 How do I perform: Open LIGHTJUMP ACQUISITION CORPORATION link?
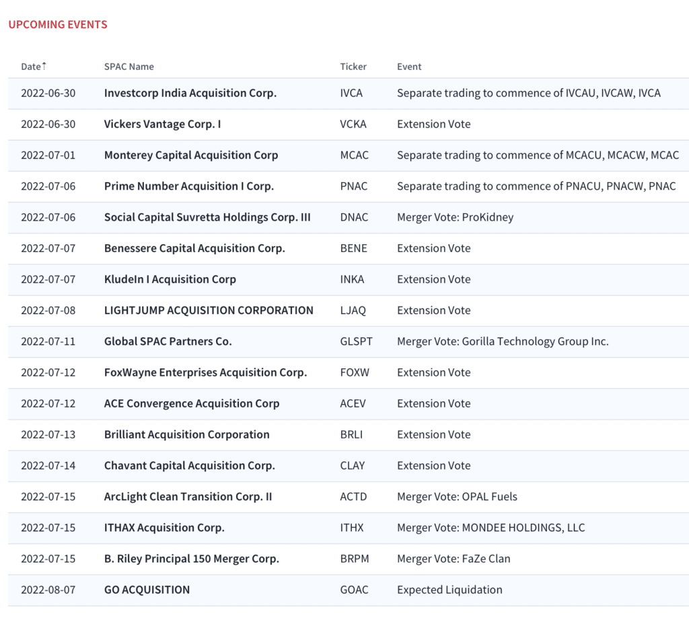[x=209, y=311]
